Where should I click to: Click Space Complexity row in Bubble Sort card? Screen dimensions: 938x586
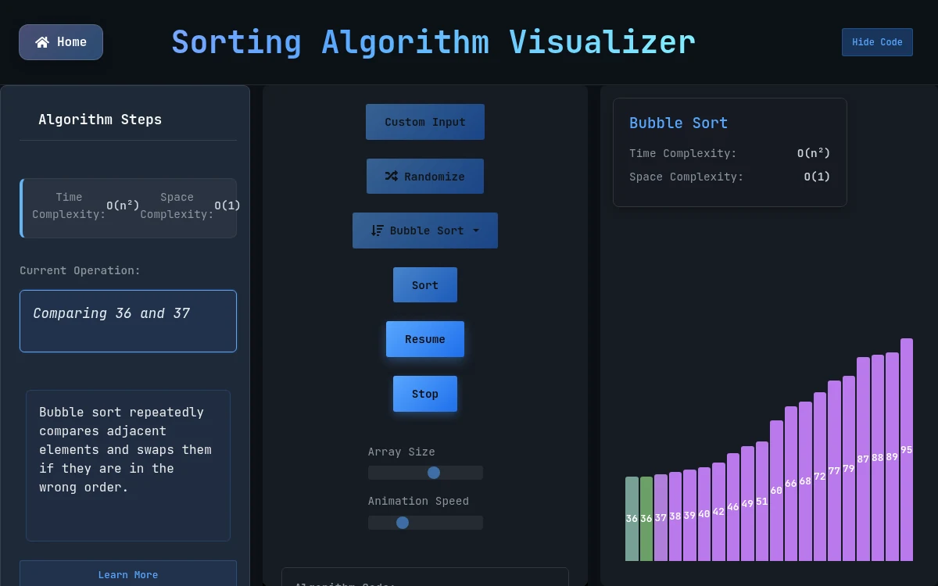(x=730, y=177)
